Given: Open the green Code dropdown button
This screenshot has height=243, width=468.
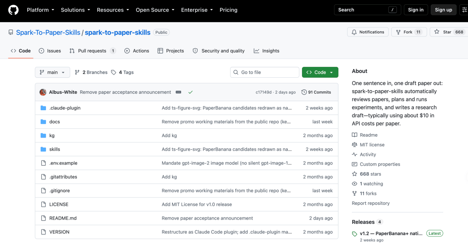Looking at the screenshot, I should (320, 72).
